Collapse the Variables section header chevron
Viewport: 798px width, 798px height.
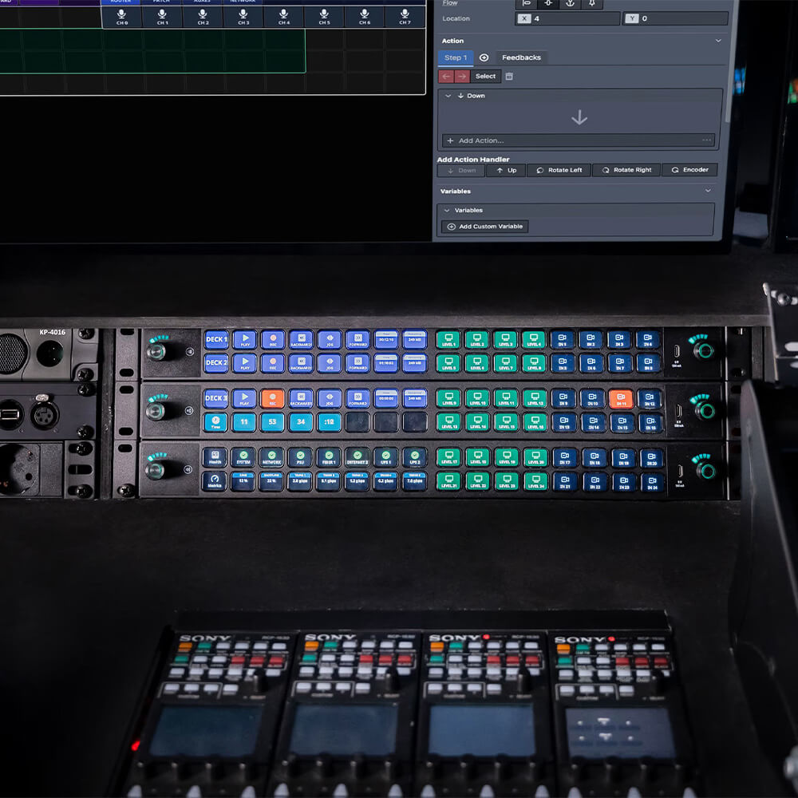tap(707, 192)
